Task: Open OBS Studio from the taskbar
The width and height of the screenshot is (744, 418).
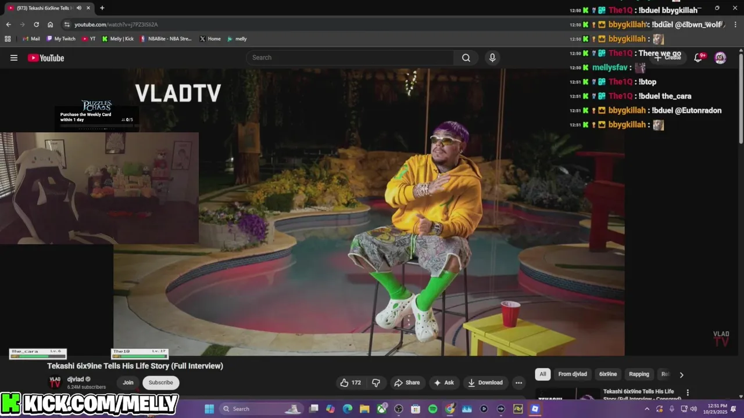Action: click(x=399, y=409)
